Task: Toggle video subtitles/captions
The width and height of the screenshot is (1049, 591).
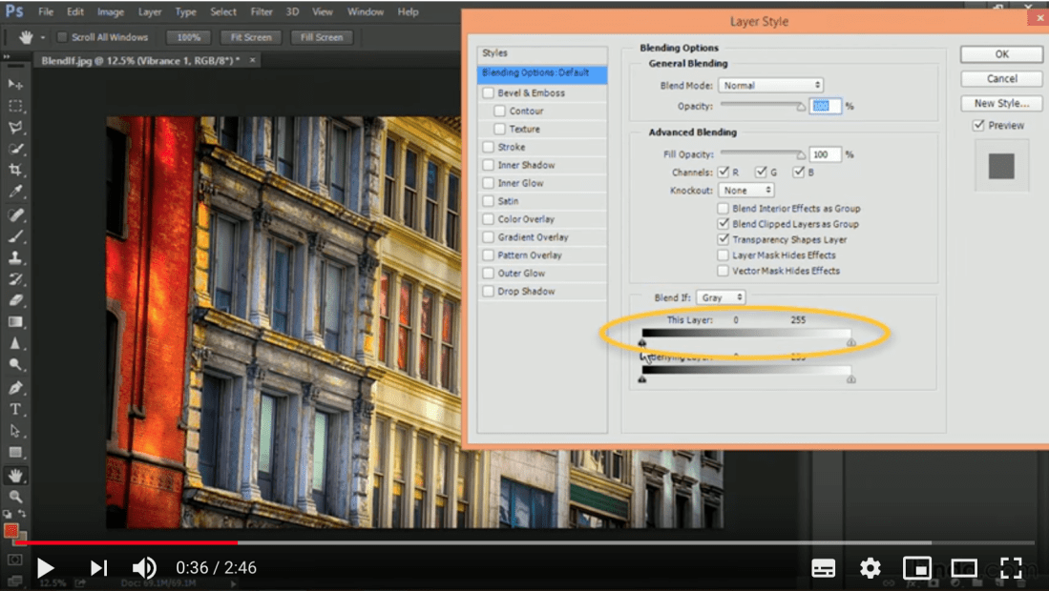Action: click(823, 568)
